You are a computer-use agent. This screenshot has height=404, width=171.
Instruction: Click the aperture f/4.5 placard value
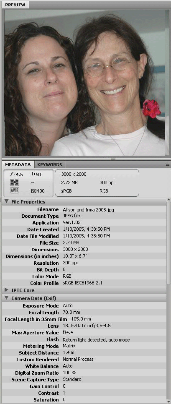coord(16,175)
